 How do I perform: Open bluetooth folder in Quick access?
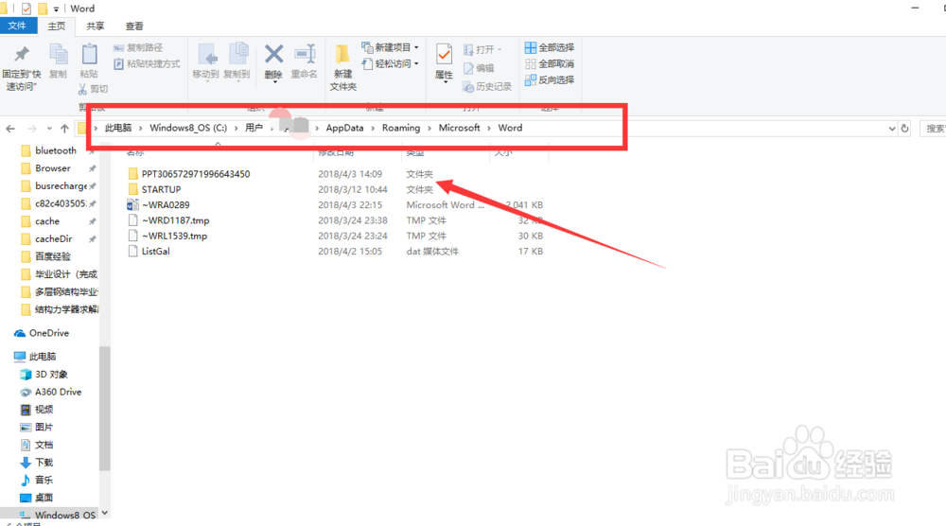pyautogui.click(x=56, y=150)
